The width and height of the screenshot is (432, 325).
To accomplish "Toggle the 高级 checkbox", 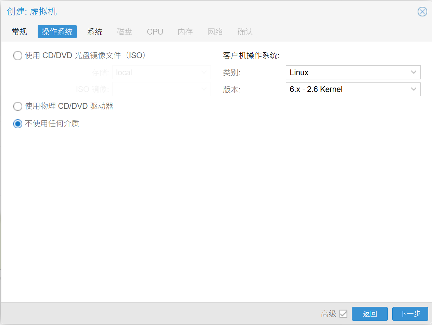I will (x=343, y=314).
